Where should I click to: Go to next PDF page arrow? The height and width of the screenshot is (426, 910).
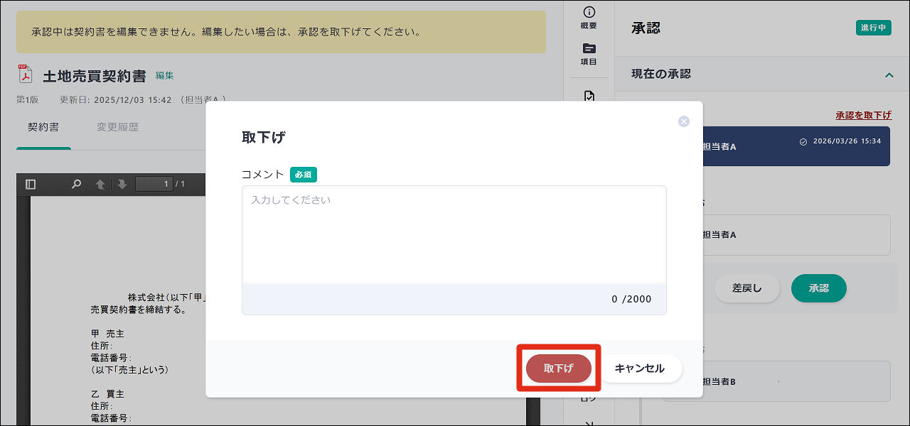[x=122, y=185]
